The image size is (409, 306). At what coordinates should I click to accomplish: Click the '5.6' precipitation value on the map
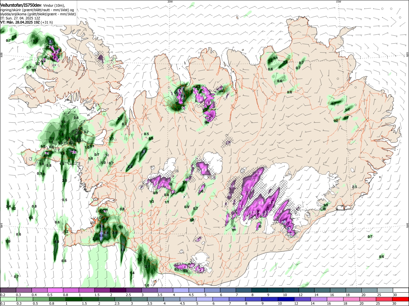coord(50,42)
